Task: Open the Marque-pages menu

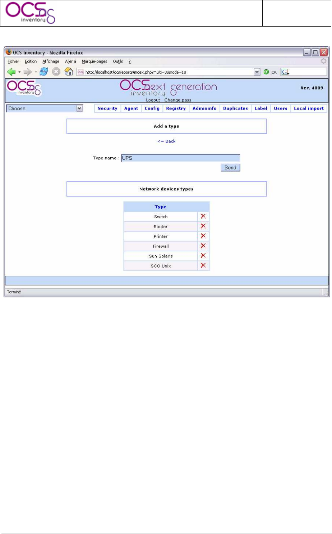Action: coord(94,61)
